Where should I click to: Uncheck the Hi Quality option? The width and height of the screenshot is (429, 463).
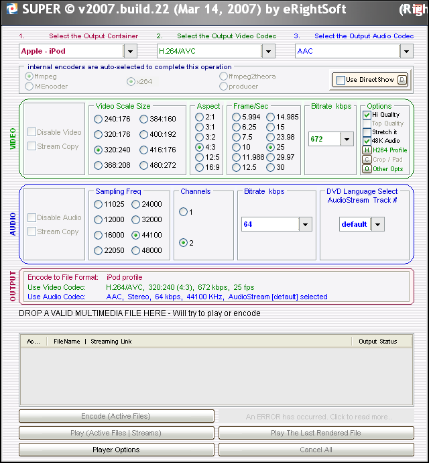pos(367,115)
